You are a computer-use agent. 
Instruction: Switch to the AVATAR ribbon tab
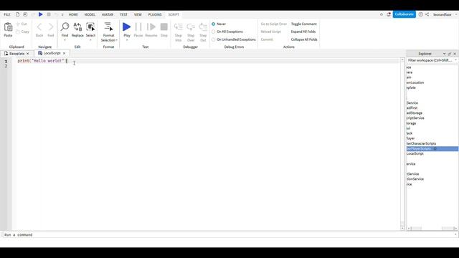[108, 14]
